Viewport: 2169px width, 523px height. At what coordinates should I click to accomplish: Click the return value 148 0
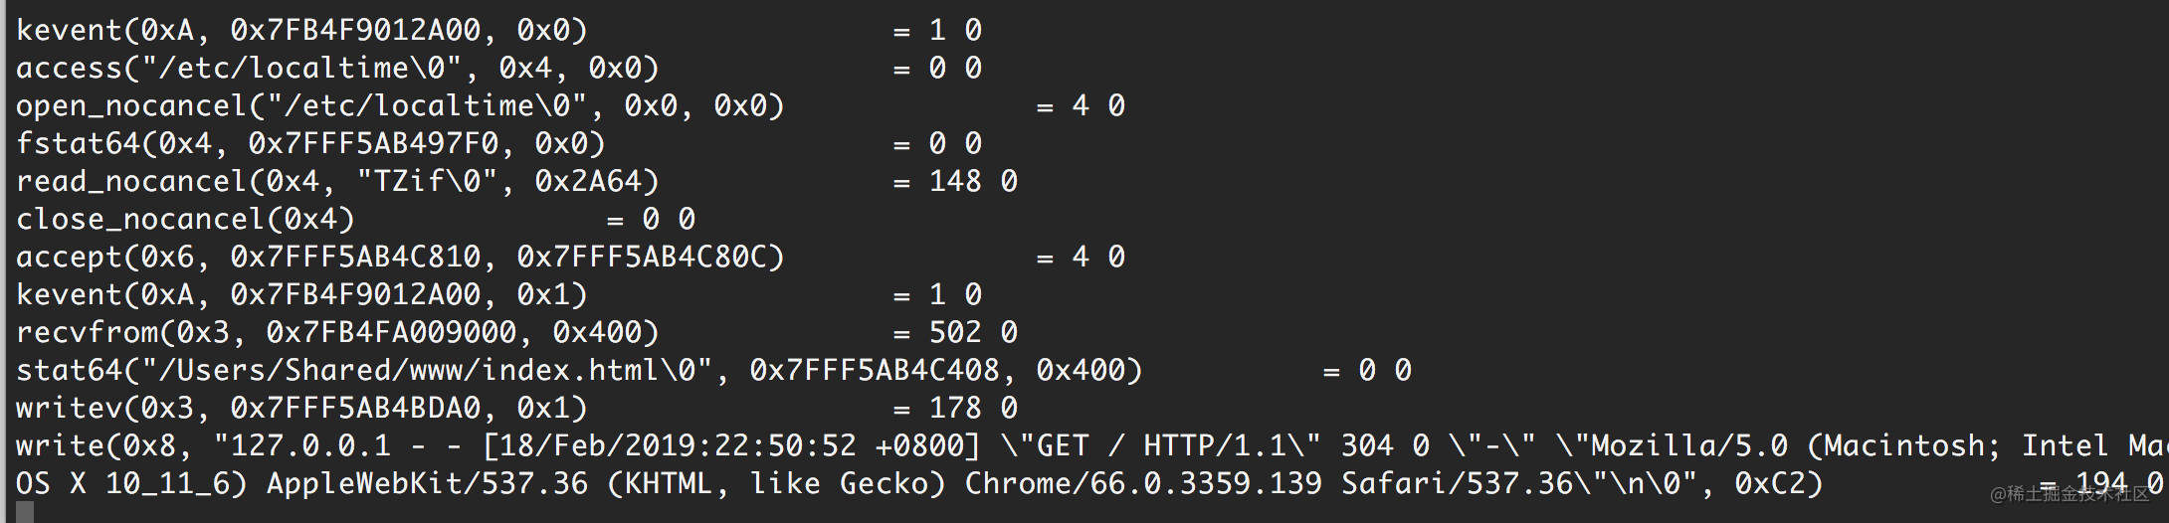(x=973, y=182)
